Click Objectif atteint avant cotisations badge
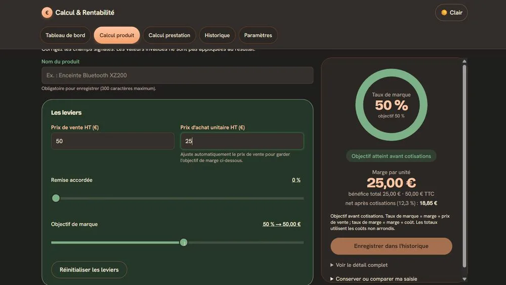Viewport: 506px width, 285px height. 391,156
